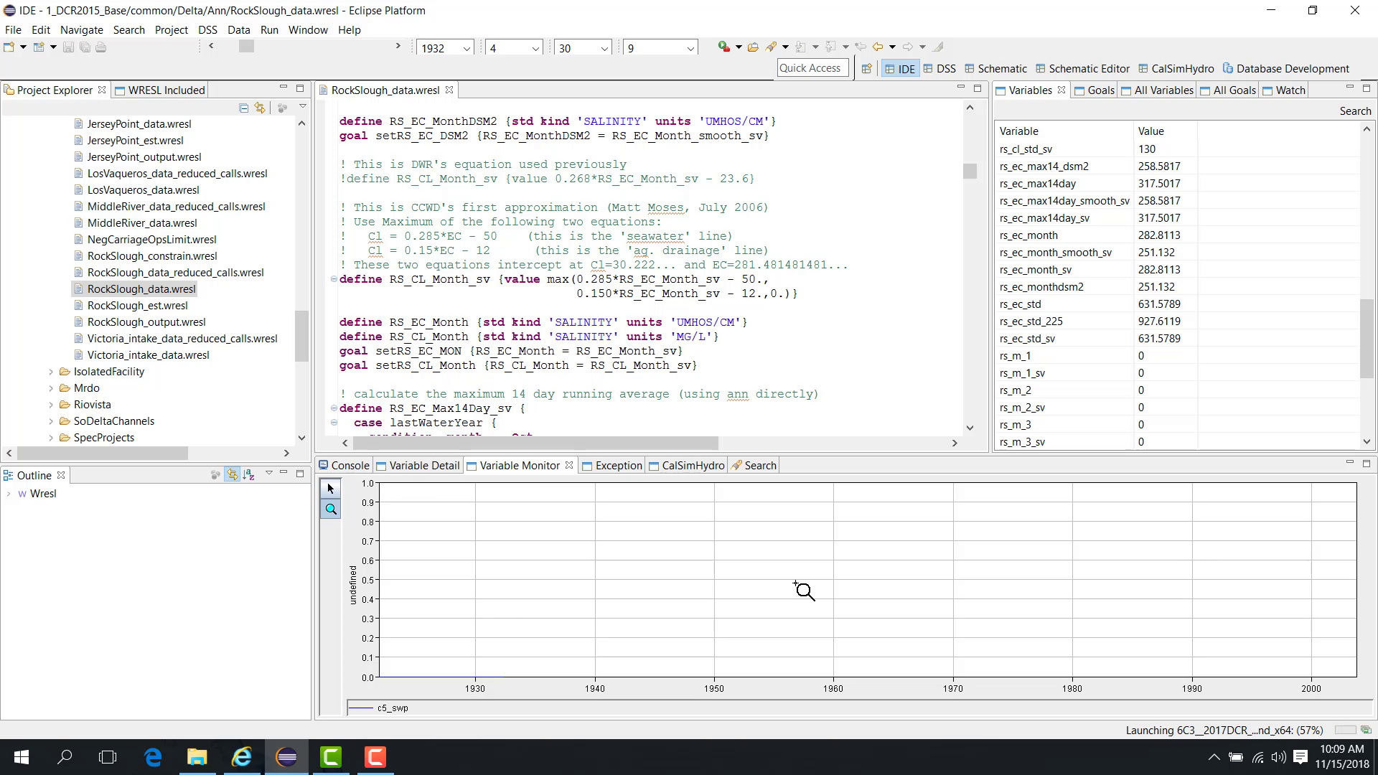
Task: Select RockSlough_est.wresl in Project Explorer
Action: coord(137,306)
